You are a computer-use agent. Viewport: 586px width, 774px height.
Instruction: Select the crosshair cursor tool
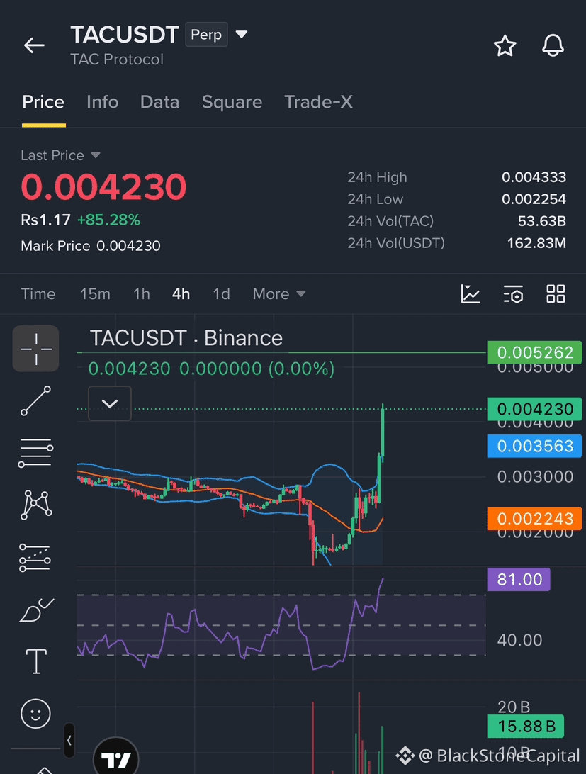pos(35,349)
